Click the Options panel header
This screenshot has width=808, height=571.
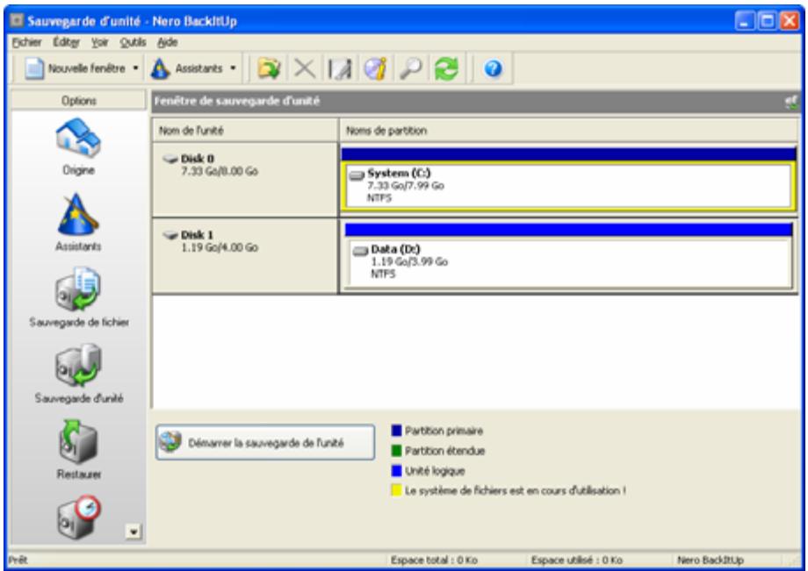point(78,100)
